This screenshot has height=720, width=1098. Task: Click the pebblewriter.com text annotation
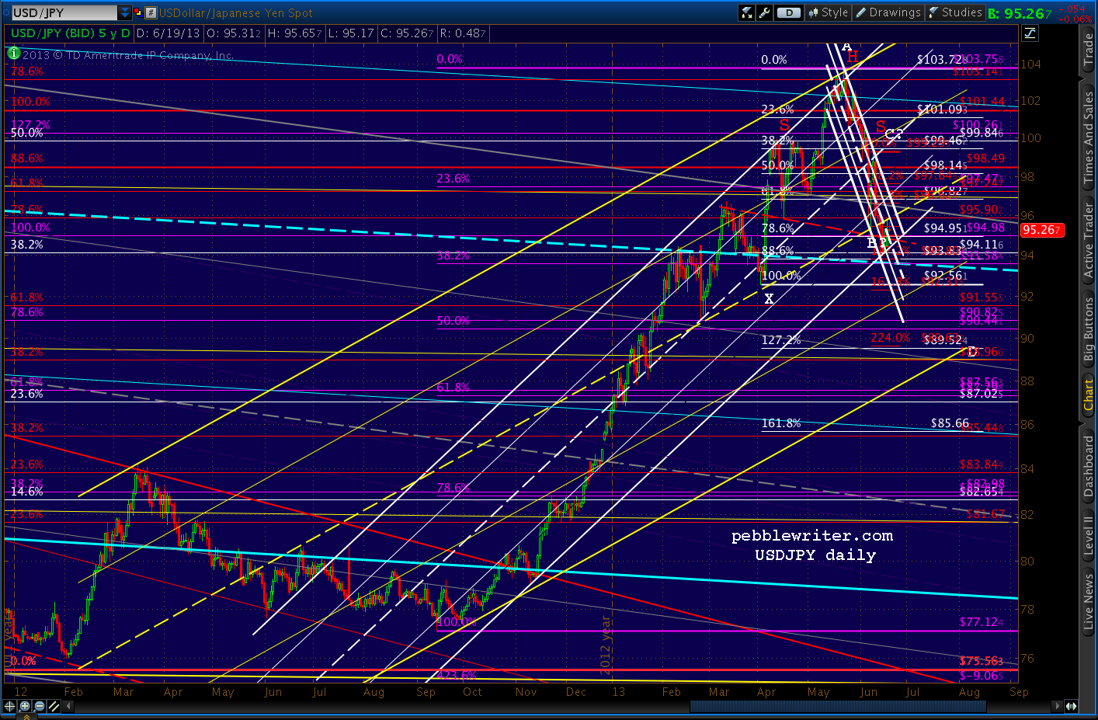click(812, 536)
